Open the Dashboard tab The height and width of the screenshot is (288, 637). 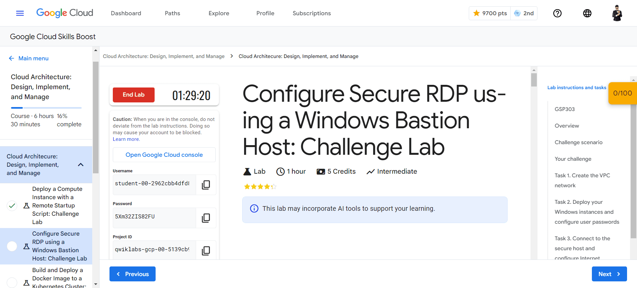(126, 13)
